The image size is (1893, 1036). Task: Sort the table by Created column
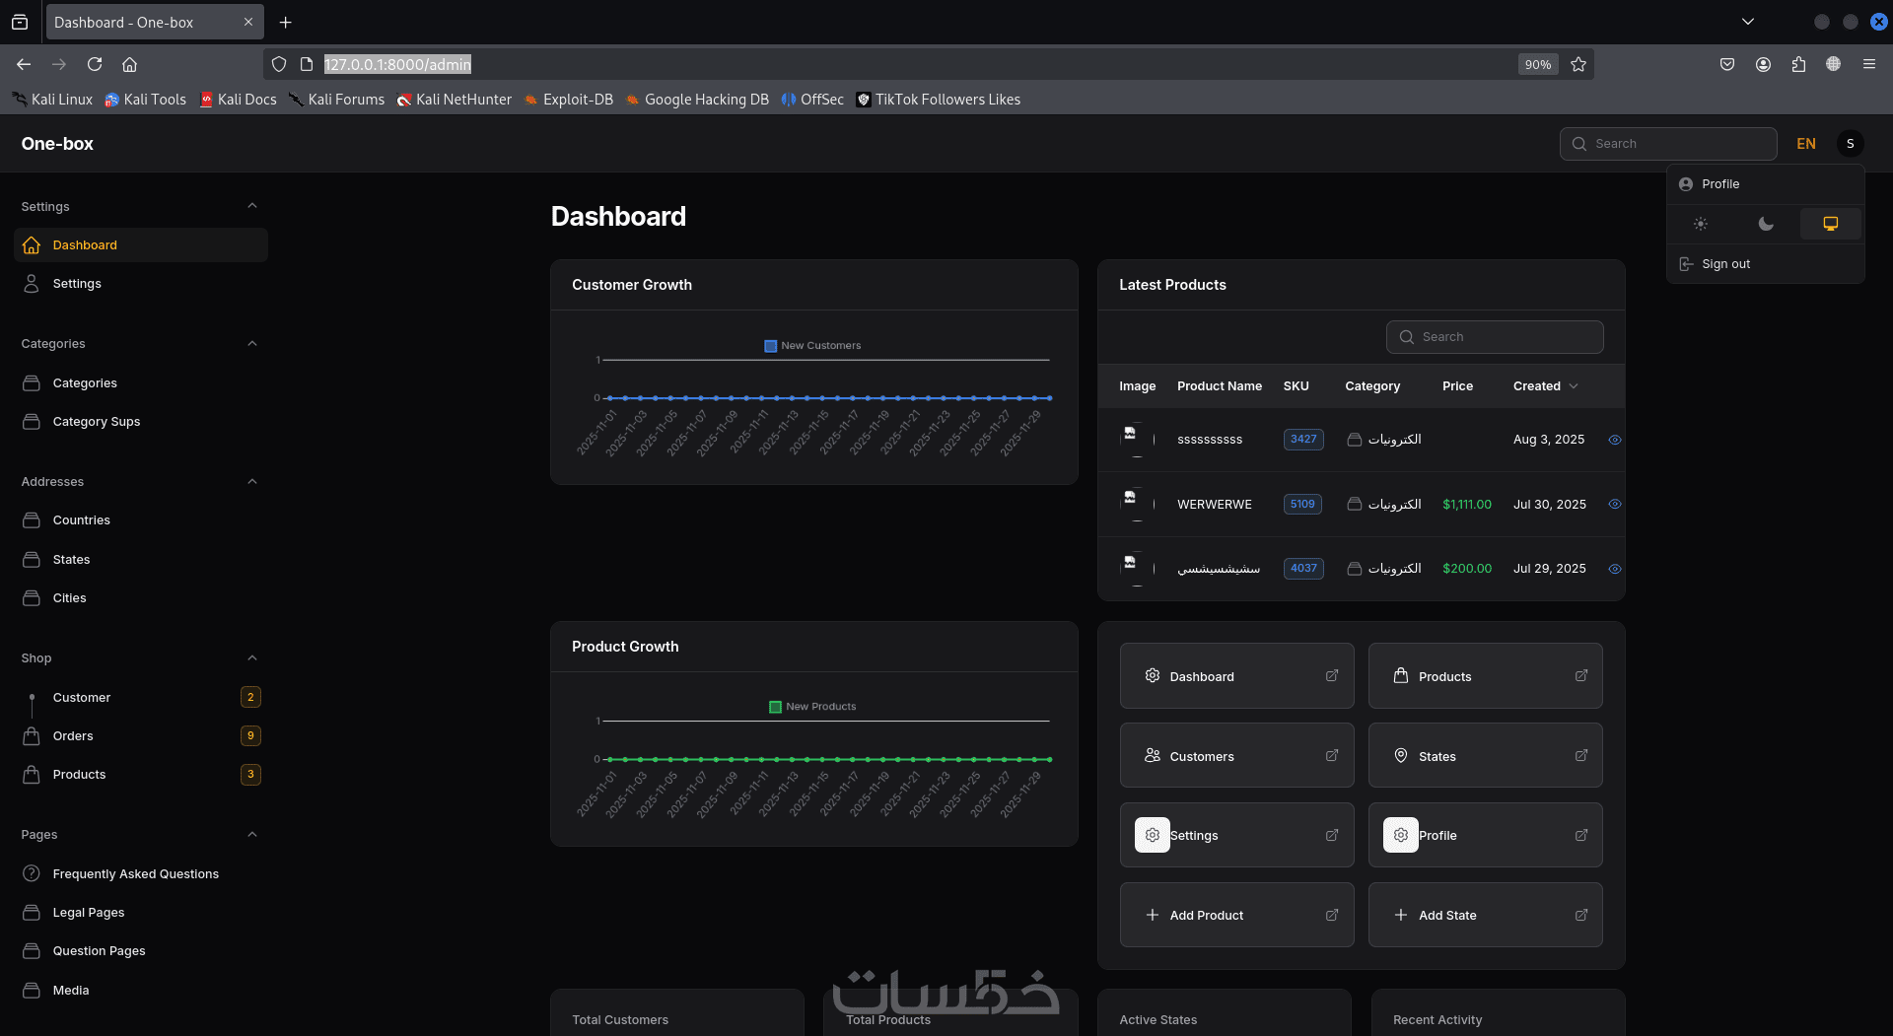1546,386
